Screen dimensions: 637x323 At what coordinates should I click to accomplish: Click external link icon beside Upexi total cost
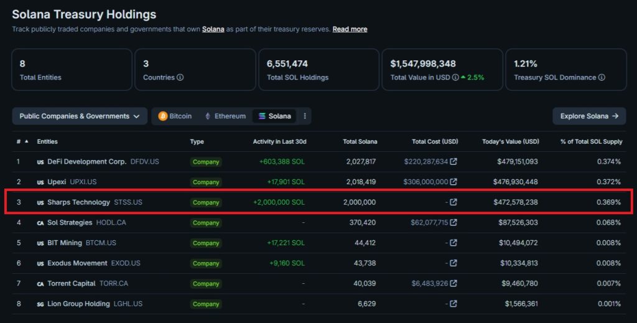tap(453, 182)
